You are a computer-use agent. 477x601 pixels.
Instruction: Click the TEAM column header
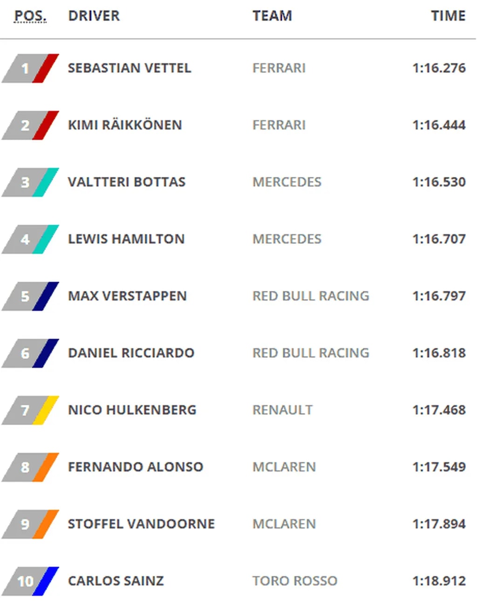click(x=272, y=16)
